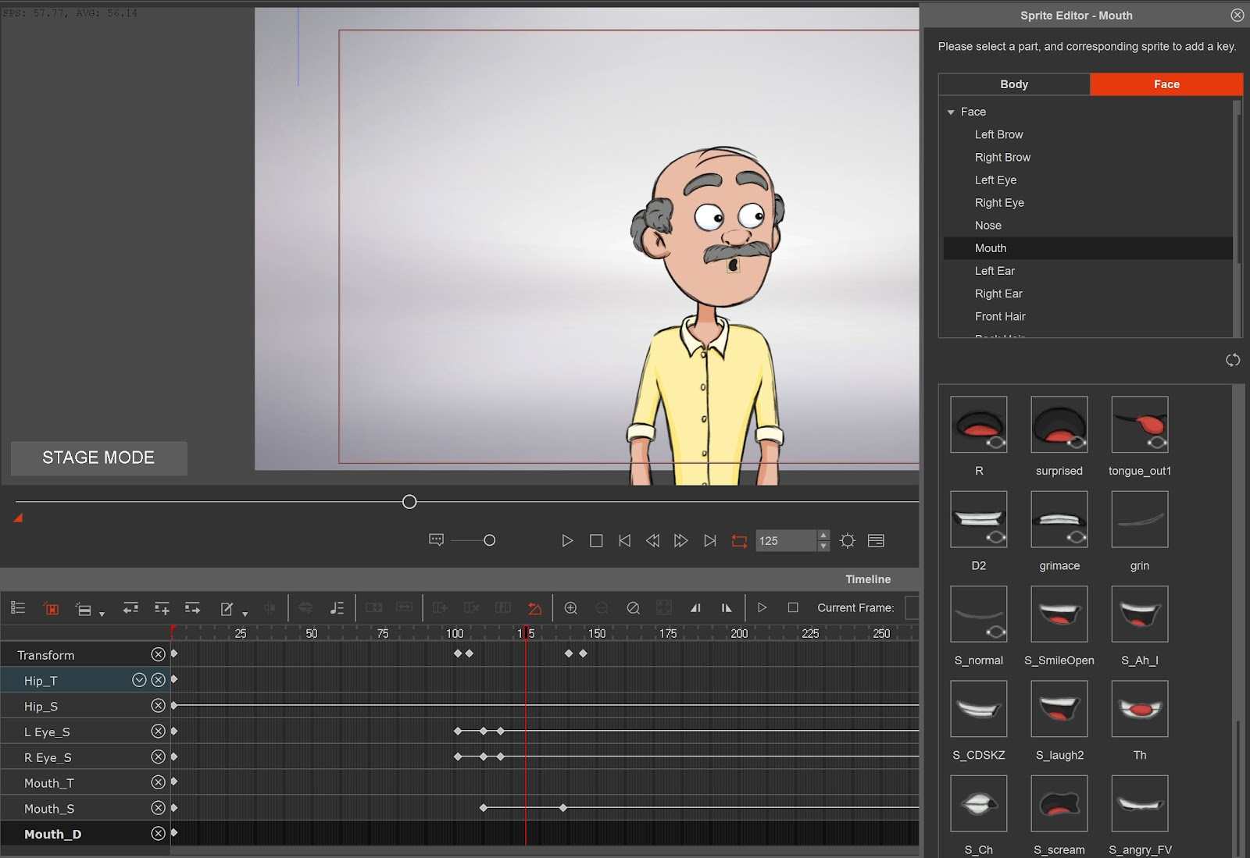
Task: Toggle the STAGE MODE button
Action: [98, 458]
